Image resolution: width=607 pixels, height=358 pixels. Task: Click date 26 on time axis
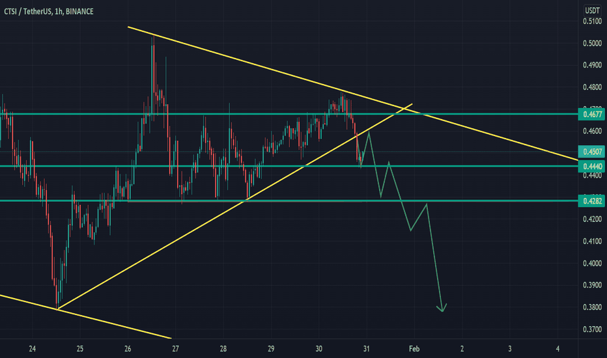[128, 349]
